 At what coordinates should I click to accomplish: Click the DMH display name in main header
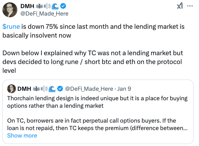27,6
